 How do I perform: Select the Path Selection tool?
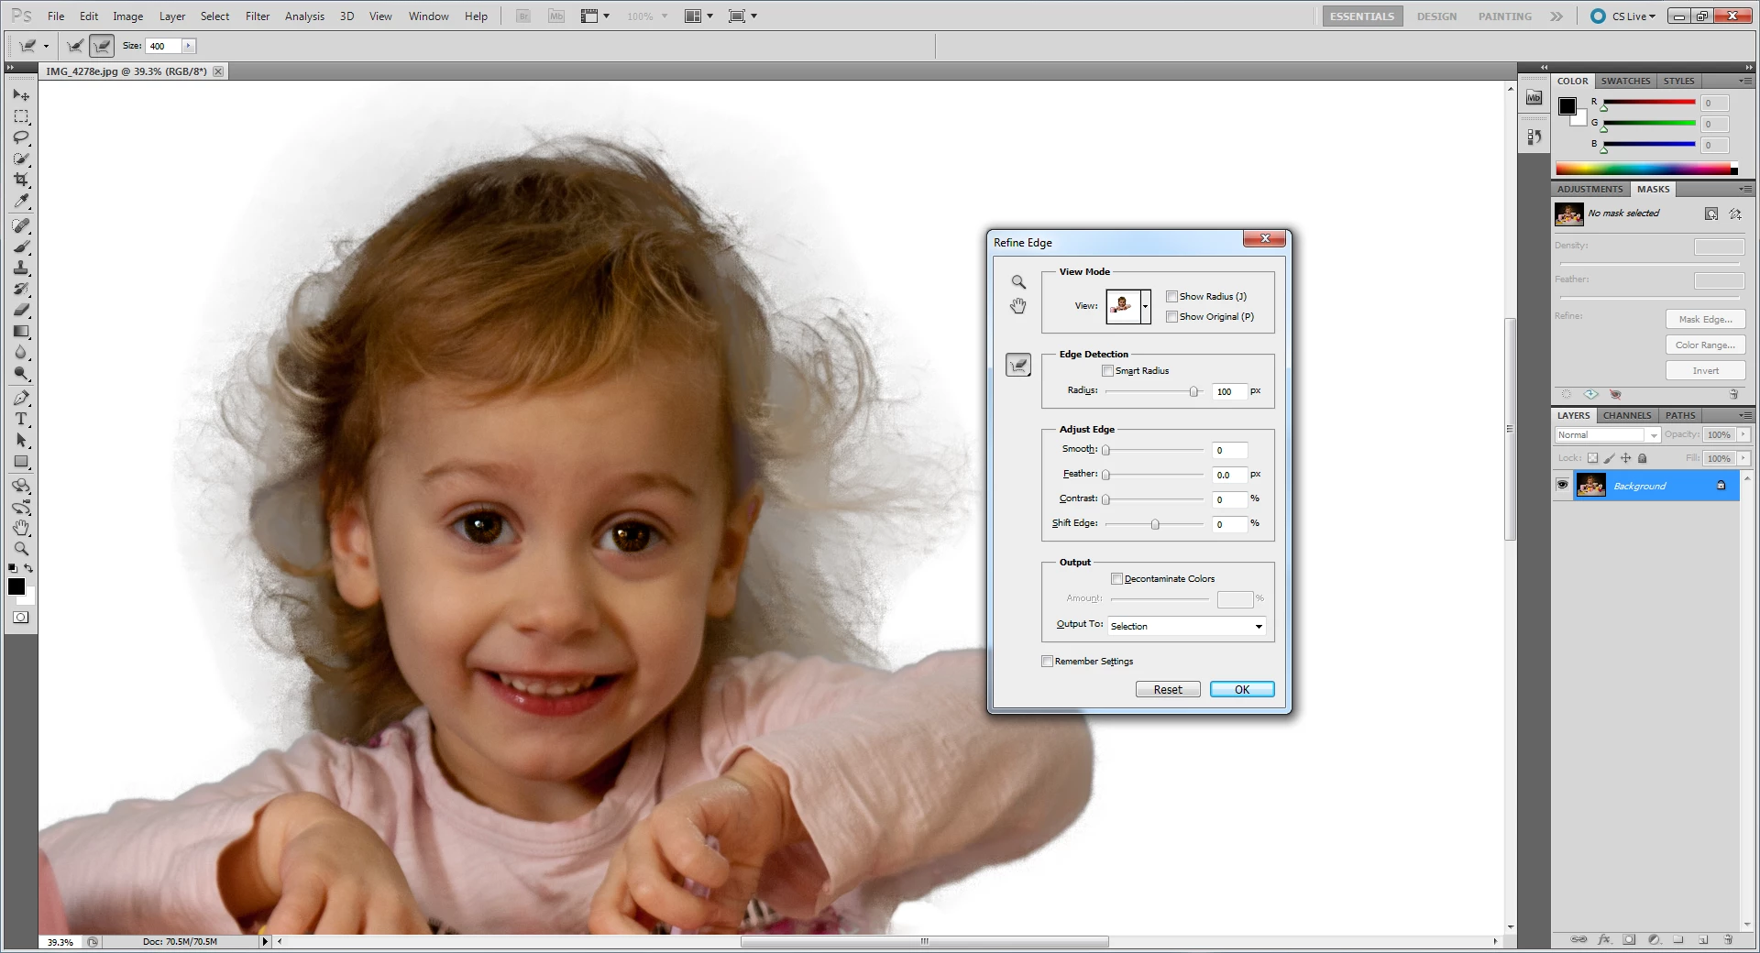[x=21, y=440]
